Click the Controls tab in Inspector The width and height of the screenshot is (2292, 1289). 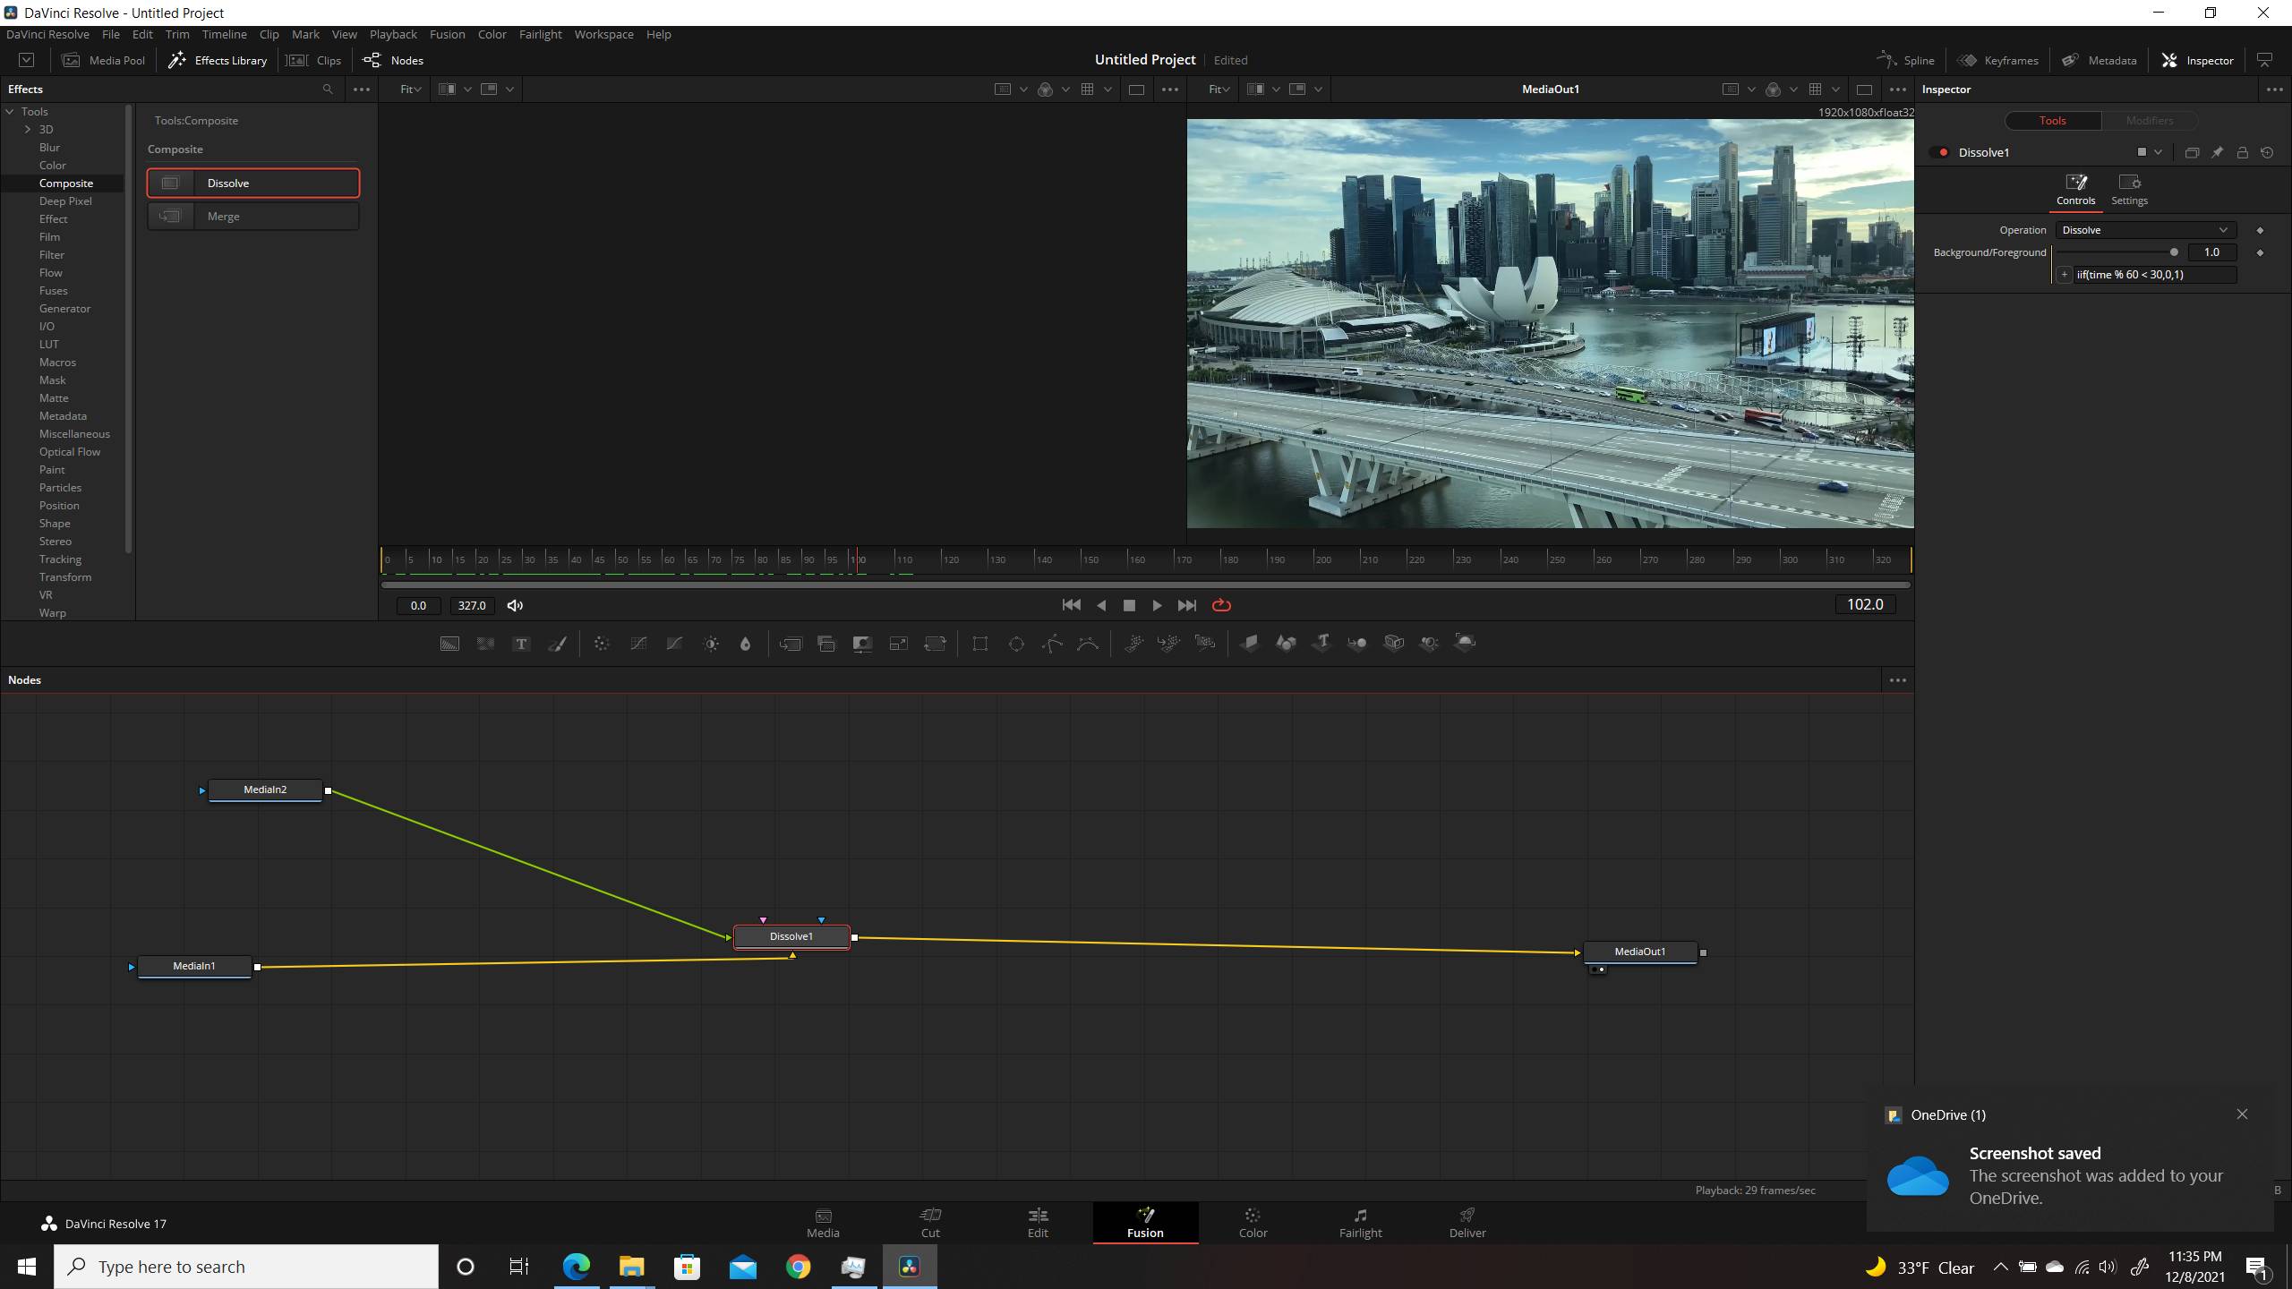[2076, 189]
